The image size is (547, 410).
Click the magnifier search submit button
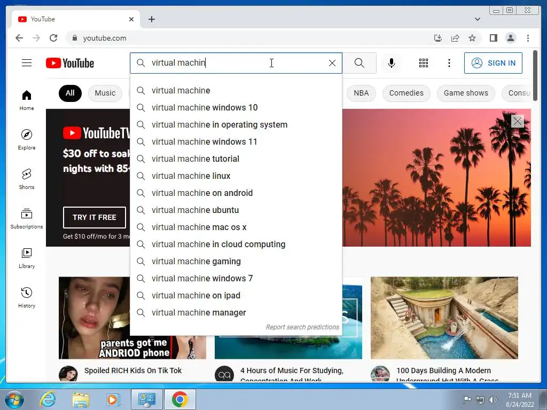[x=360, y=63]
